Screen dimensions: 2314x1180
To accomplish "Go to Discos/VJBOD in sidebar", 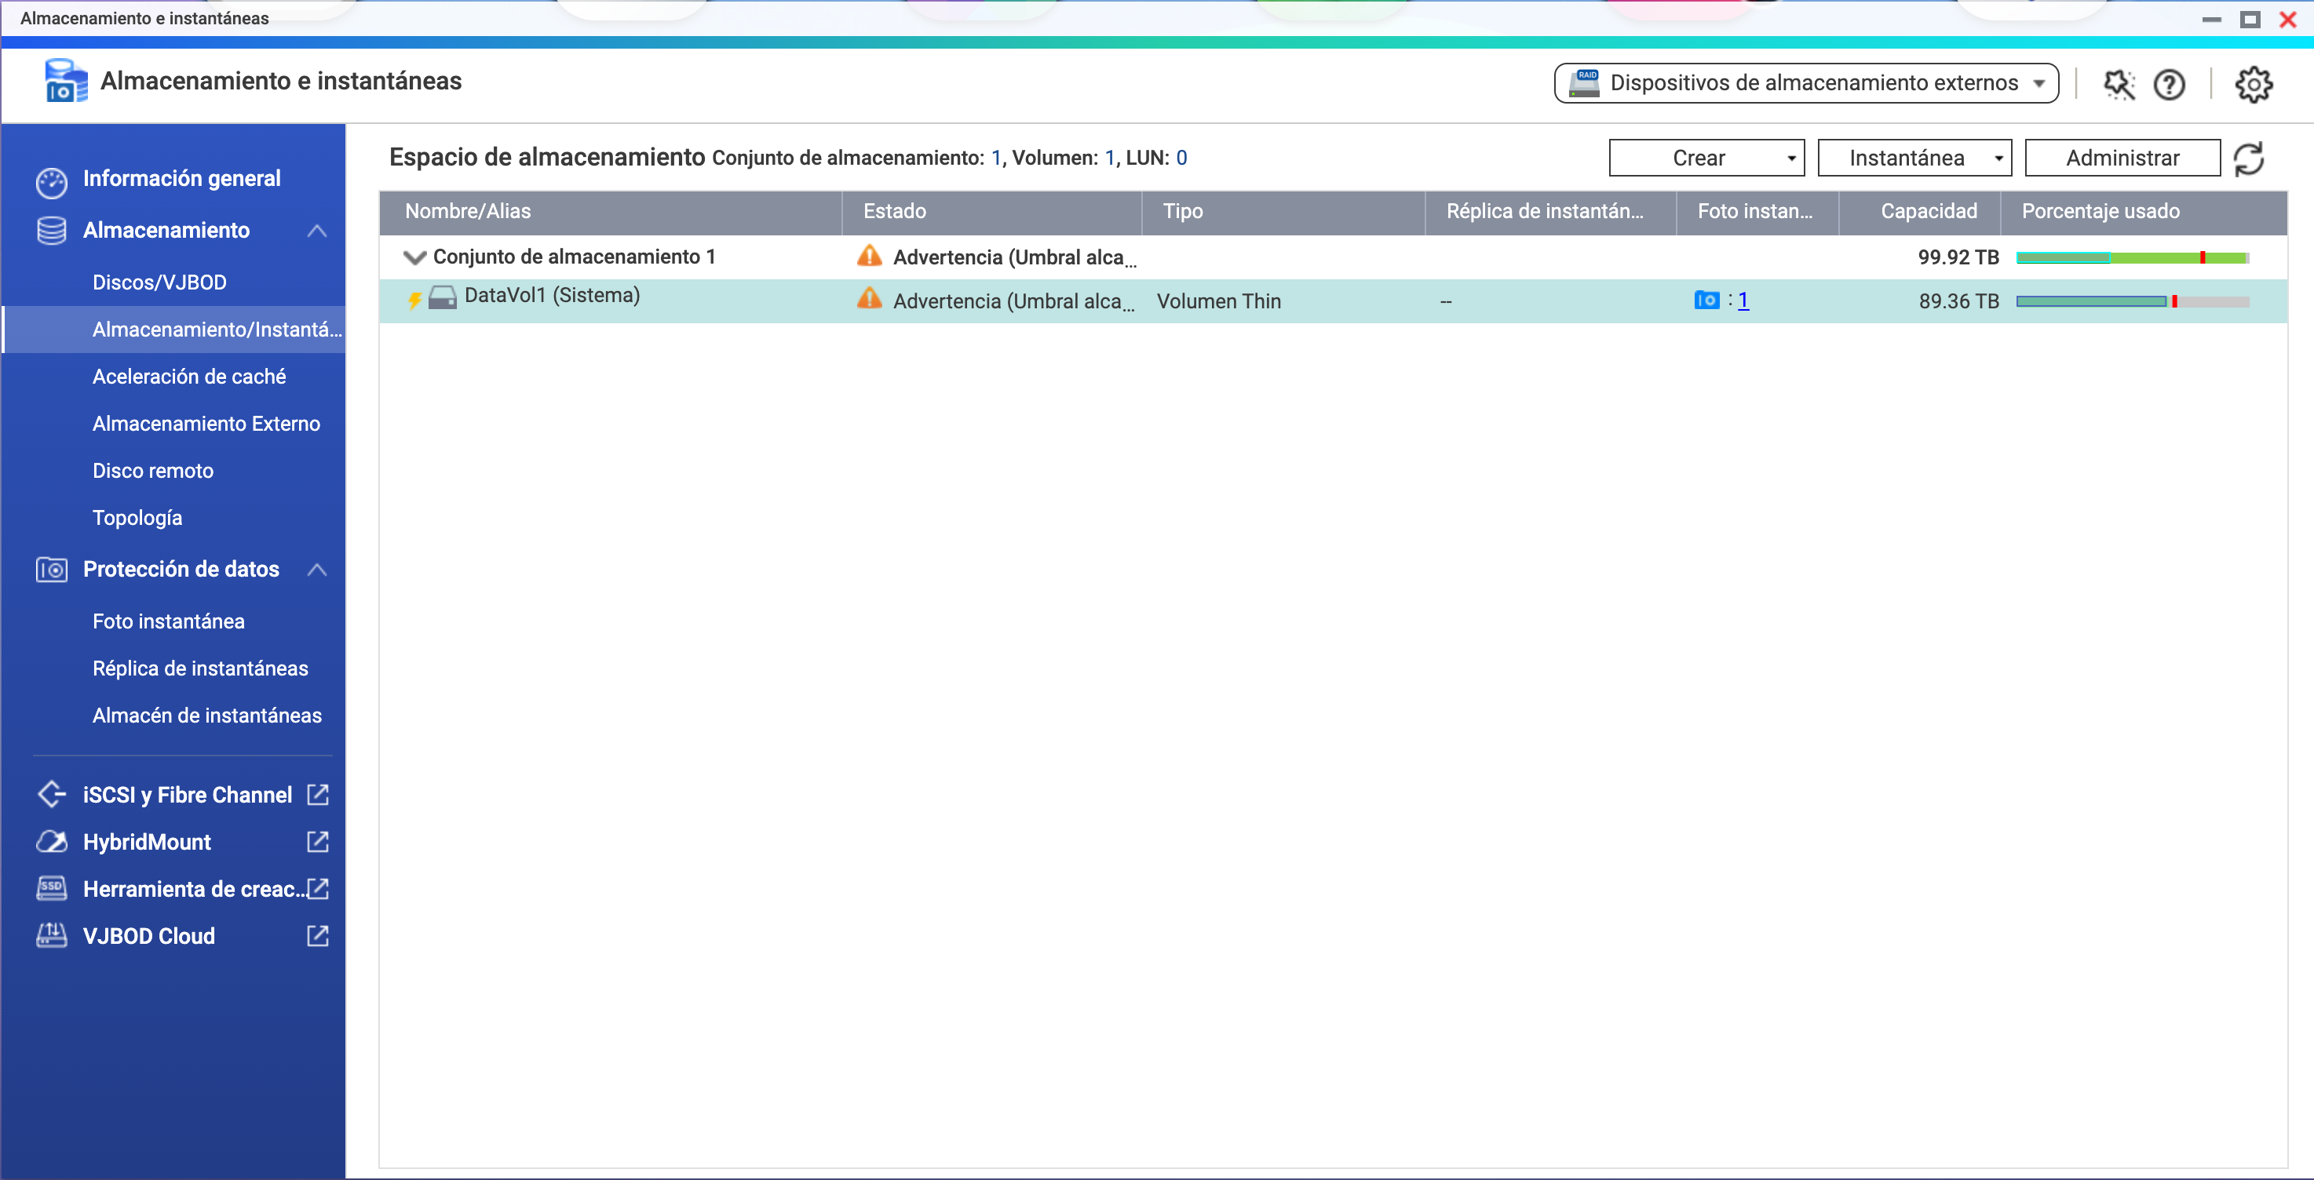I will tap(159, 282).
